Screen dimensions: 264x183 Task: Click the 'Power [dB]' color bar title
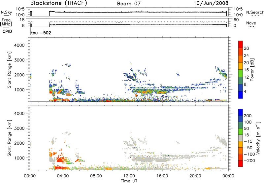pos(252,70)
